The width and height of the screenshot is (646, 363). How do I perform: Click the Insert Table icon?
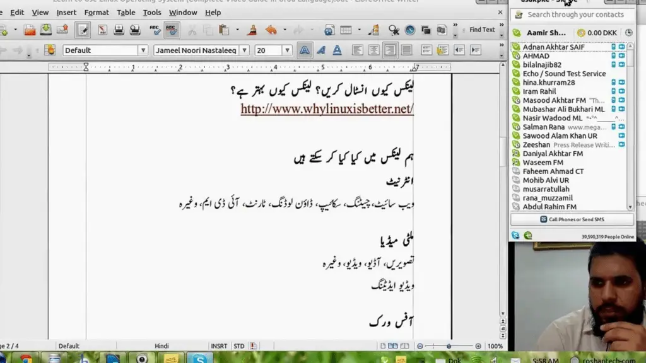346,30
